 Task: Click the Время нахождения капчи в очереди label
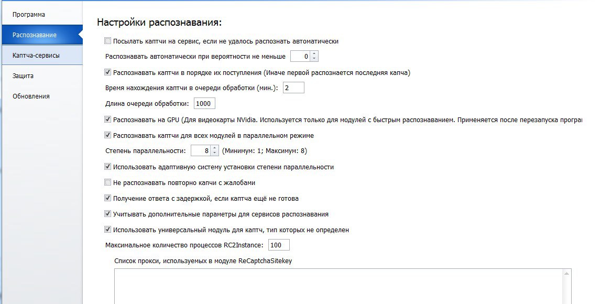click(x=192, y=88)
